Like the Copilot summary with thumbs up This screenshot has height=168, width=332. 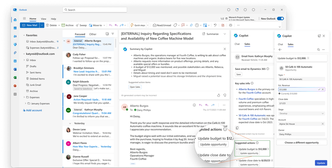coord(218,95)
